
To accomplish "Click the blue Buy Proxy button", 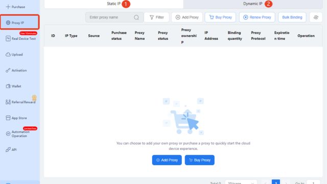I will (x=200, y=160).
